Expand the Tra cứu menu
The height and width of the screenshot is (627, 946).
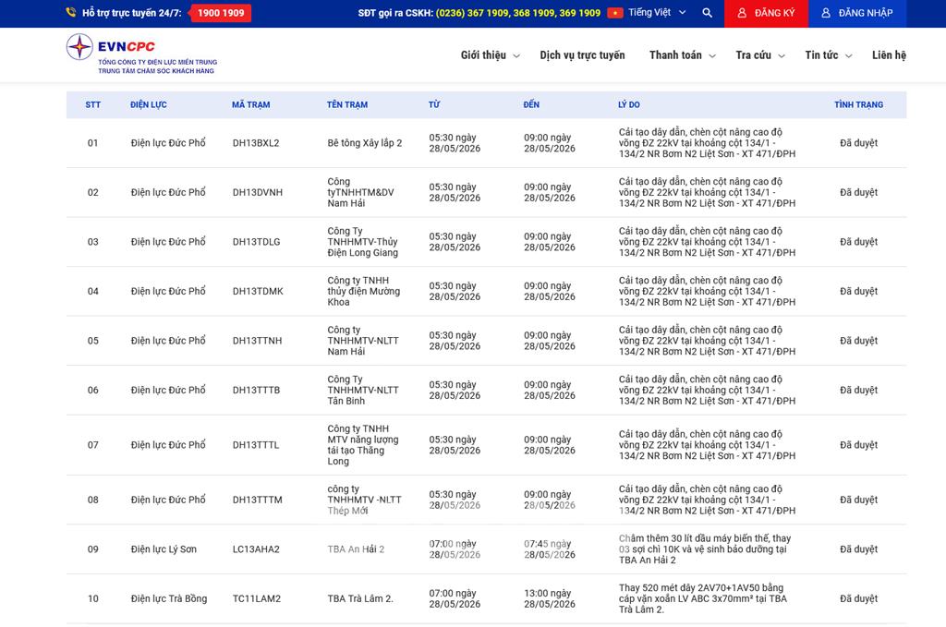[760, 54]
